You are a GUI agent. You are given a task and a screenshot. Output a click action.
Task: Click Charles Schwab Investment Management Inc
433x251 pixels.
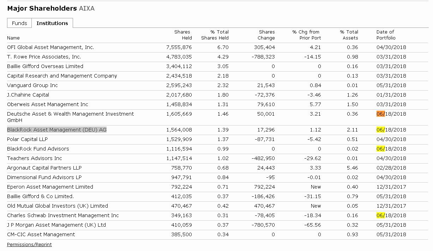[63, 215]
